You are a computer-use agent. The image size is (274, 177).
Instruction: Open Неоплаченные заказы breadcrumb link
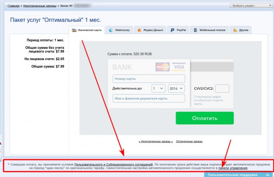(40, 6)
